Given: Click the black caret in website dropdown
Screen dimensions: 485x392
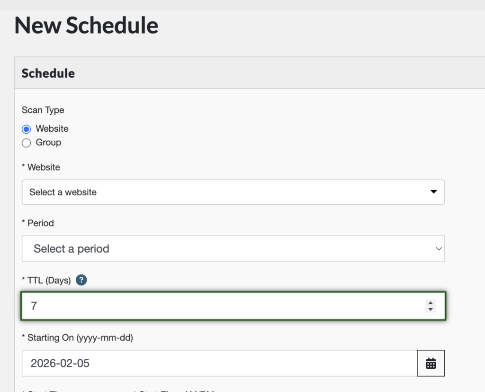Looking at the screenshot, I should 433,192.
